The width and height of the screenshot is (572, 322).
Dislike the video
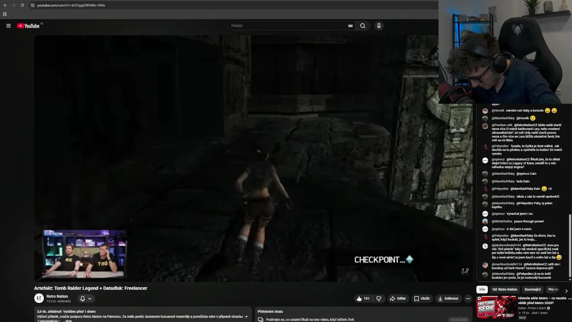(x=379, y=298)
